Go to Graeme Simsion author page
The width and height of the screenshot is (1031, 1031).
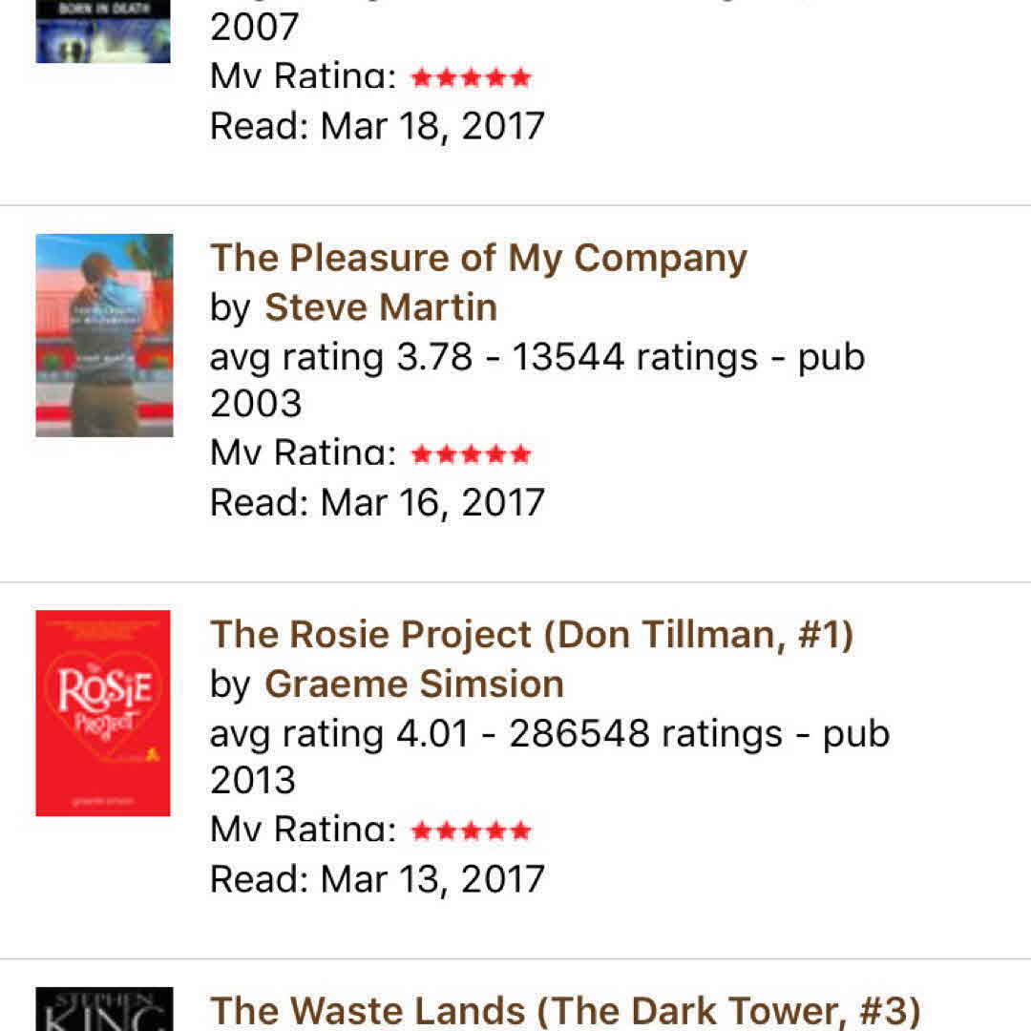(414, 684)
